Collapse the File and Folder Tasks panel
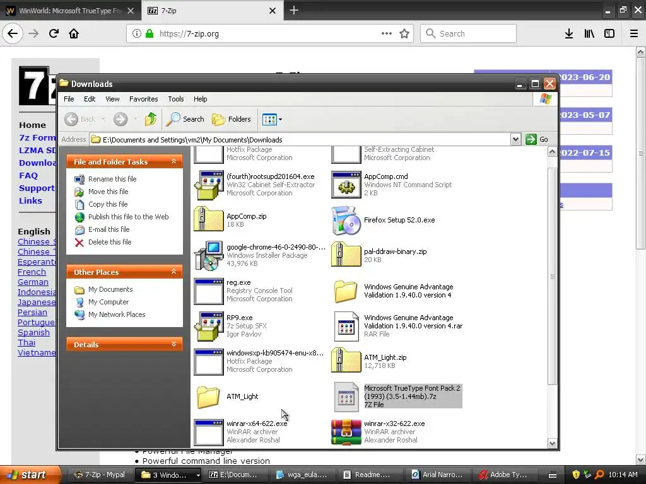Screen dimensions: 646x484 [173, 161]
